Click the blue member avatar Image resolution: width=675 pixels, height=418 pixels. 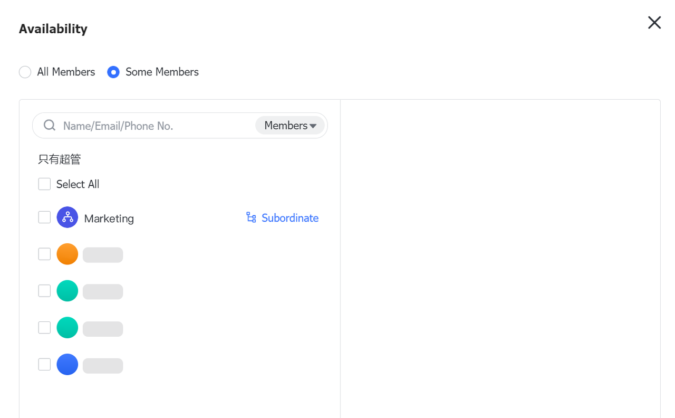click(x=67, y=364)
